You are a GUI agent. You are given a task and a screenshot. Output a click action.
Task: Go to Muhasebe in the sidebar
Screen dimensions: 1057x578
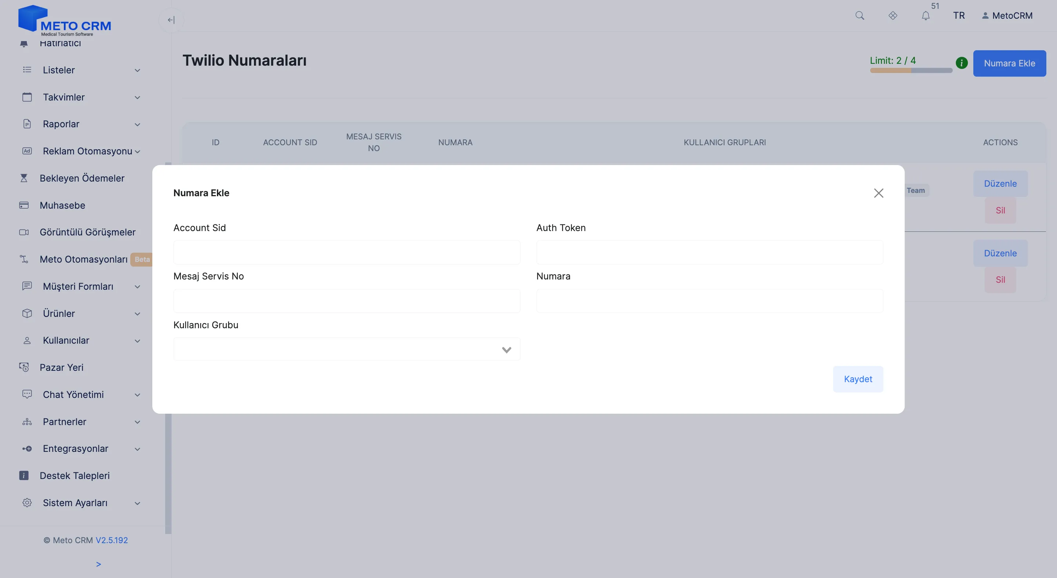click(x=62, y=205)
